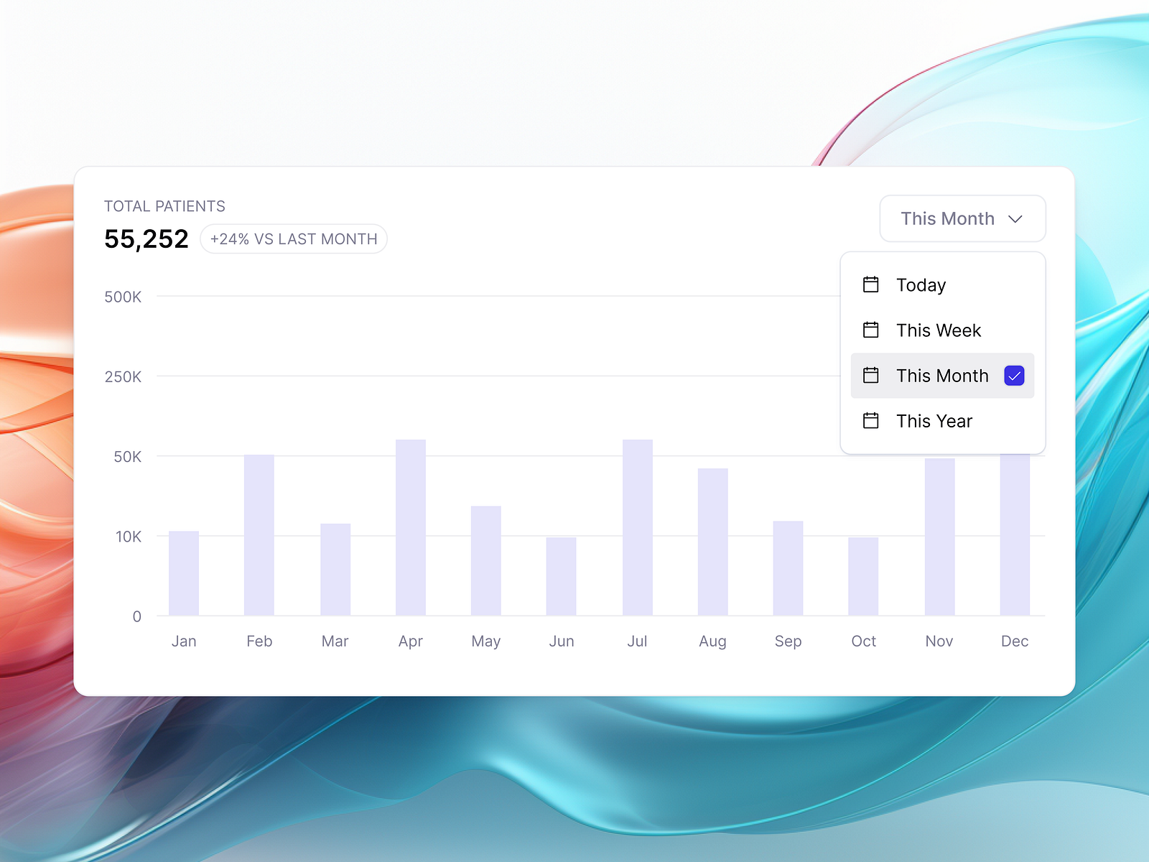Click the calendar icon beside This Year
Screen dimensions: 1149x862
870,420
